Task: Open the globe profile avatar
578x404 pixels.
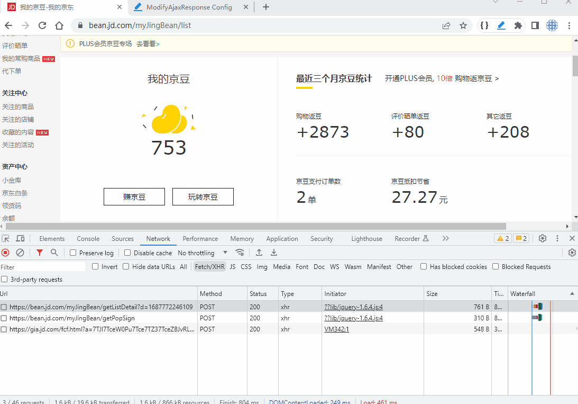Action: (552, 25)
